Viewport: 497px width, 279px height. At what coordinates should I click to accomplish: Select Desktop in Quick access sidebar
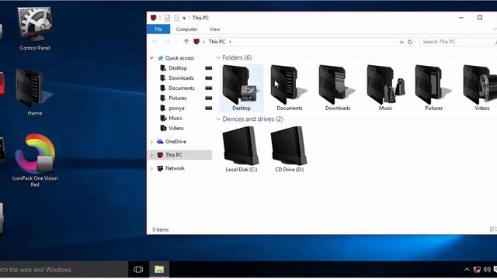[x=178, y=68]
